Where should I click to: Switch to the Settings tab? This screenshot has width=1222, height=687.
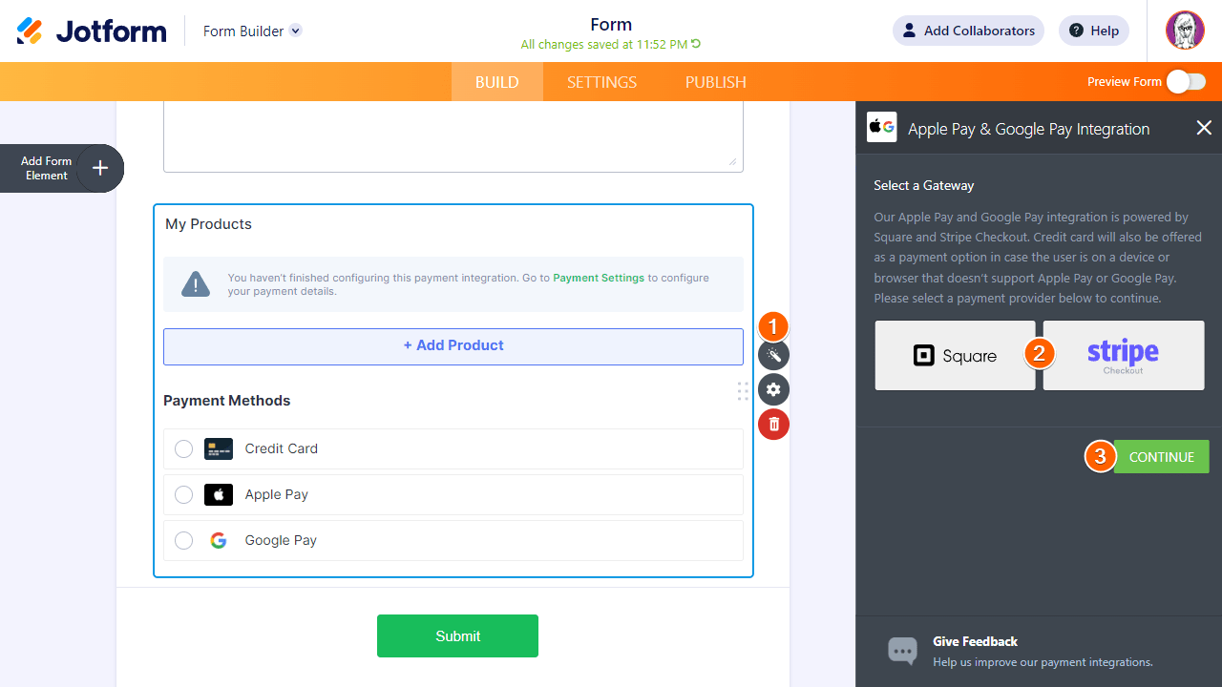click(601, 82)
